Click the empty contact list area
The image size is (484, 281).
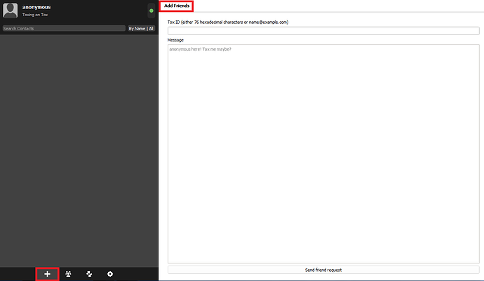(79, 148)
